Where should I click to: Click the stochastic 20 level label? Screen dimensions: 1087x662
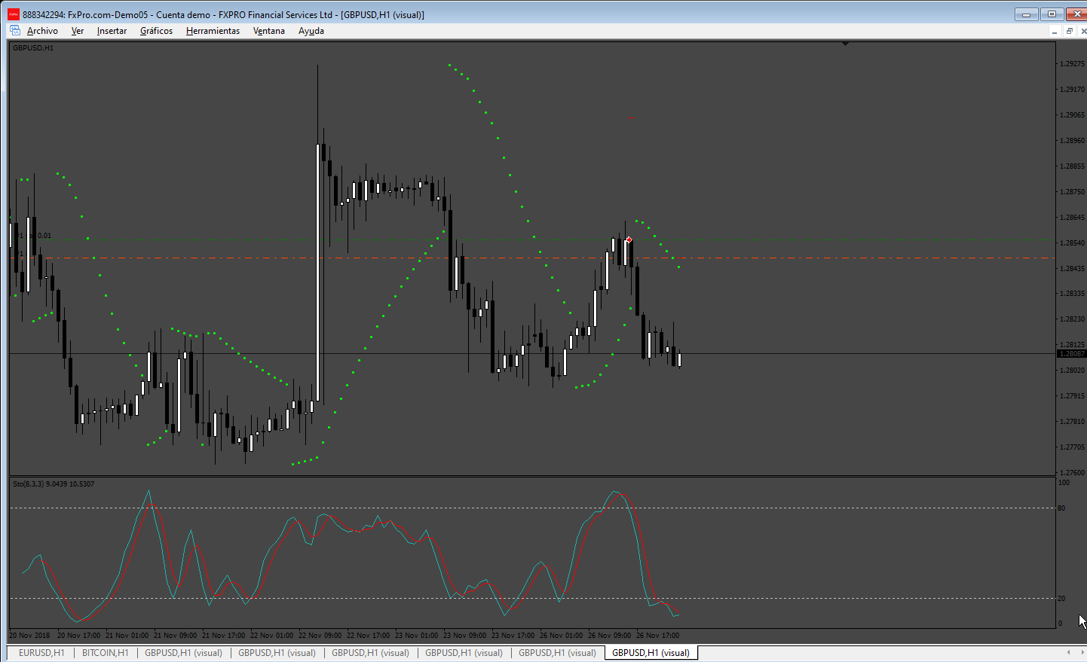tap(1061, 599)
